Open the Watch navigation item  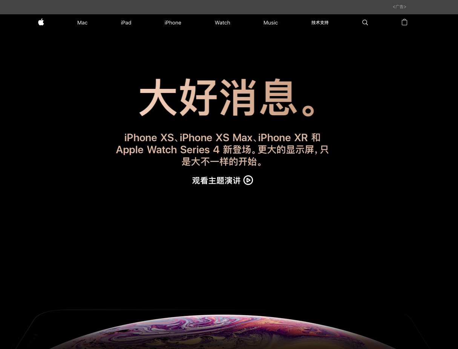point(222,23)
